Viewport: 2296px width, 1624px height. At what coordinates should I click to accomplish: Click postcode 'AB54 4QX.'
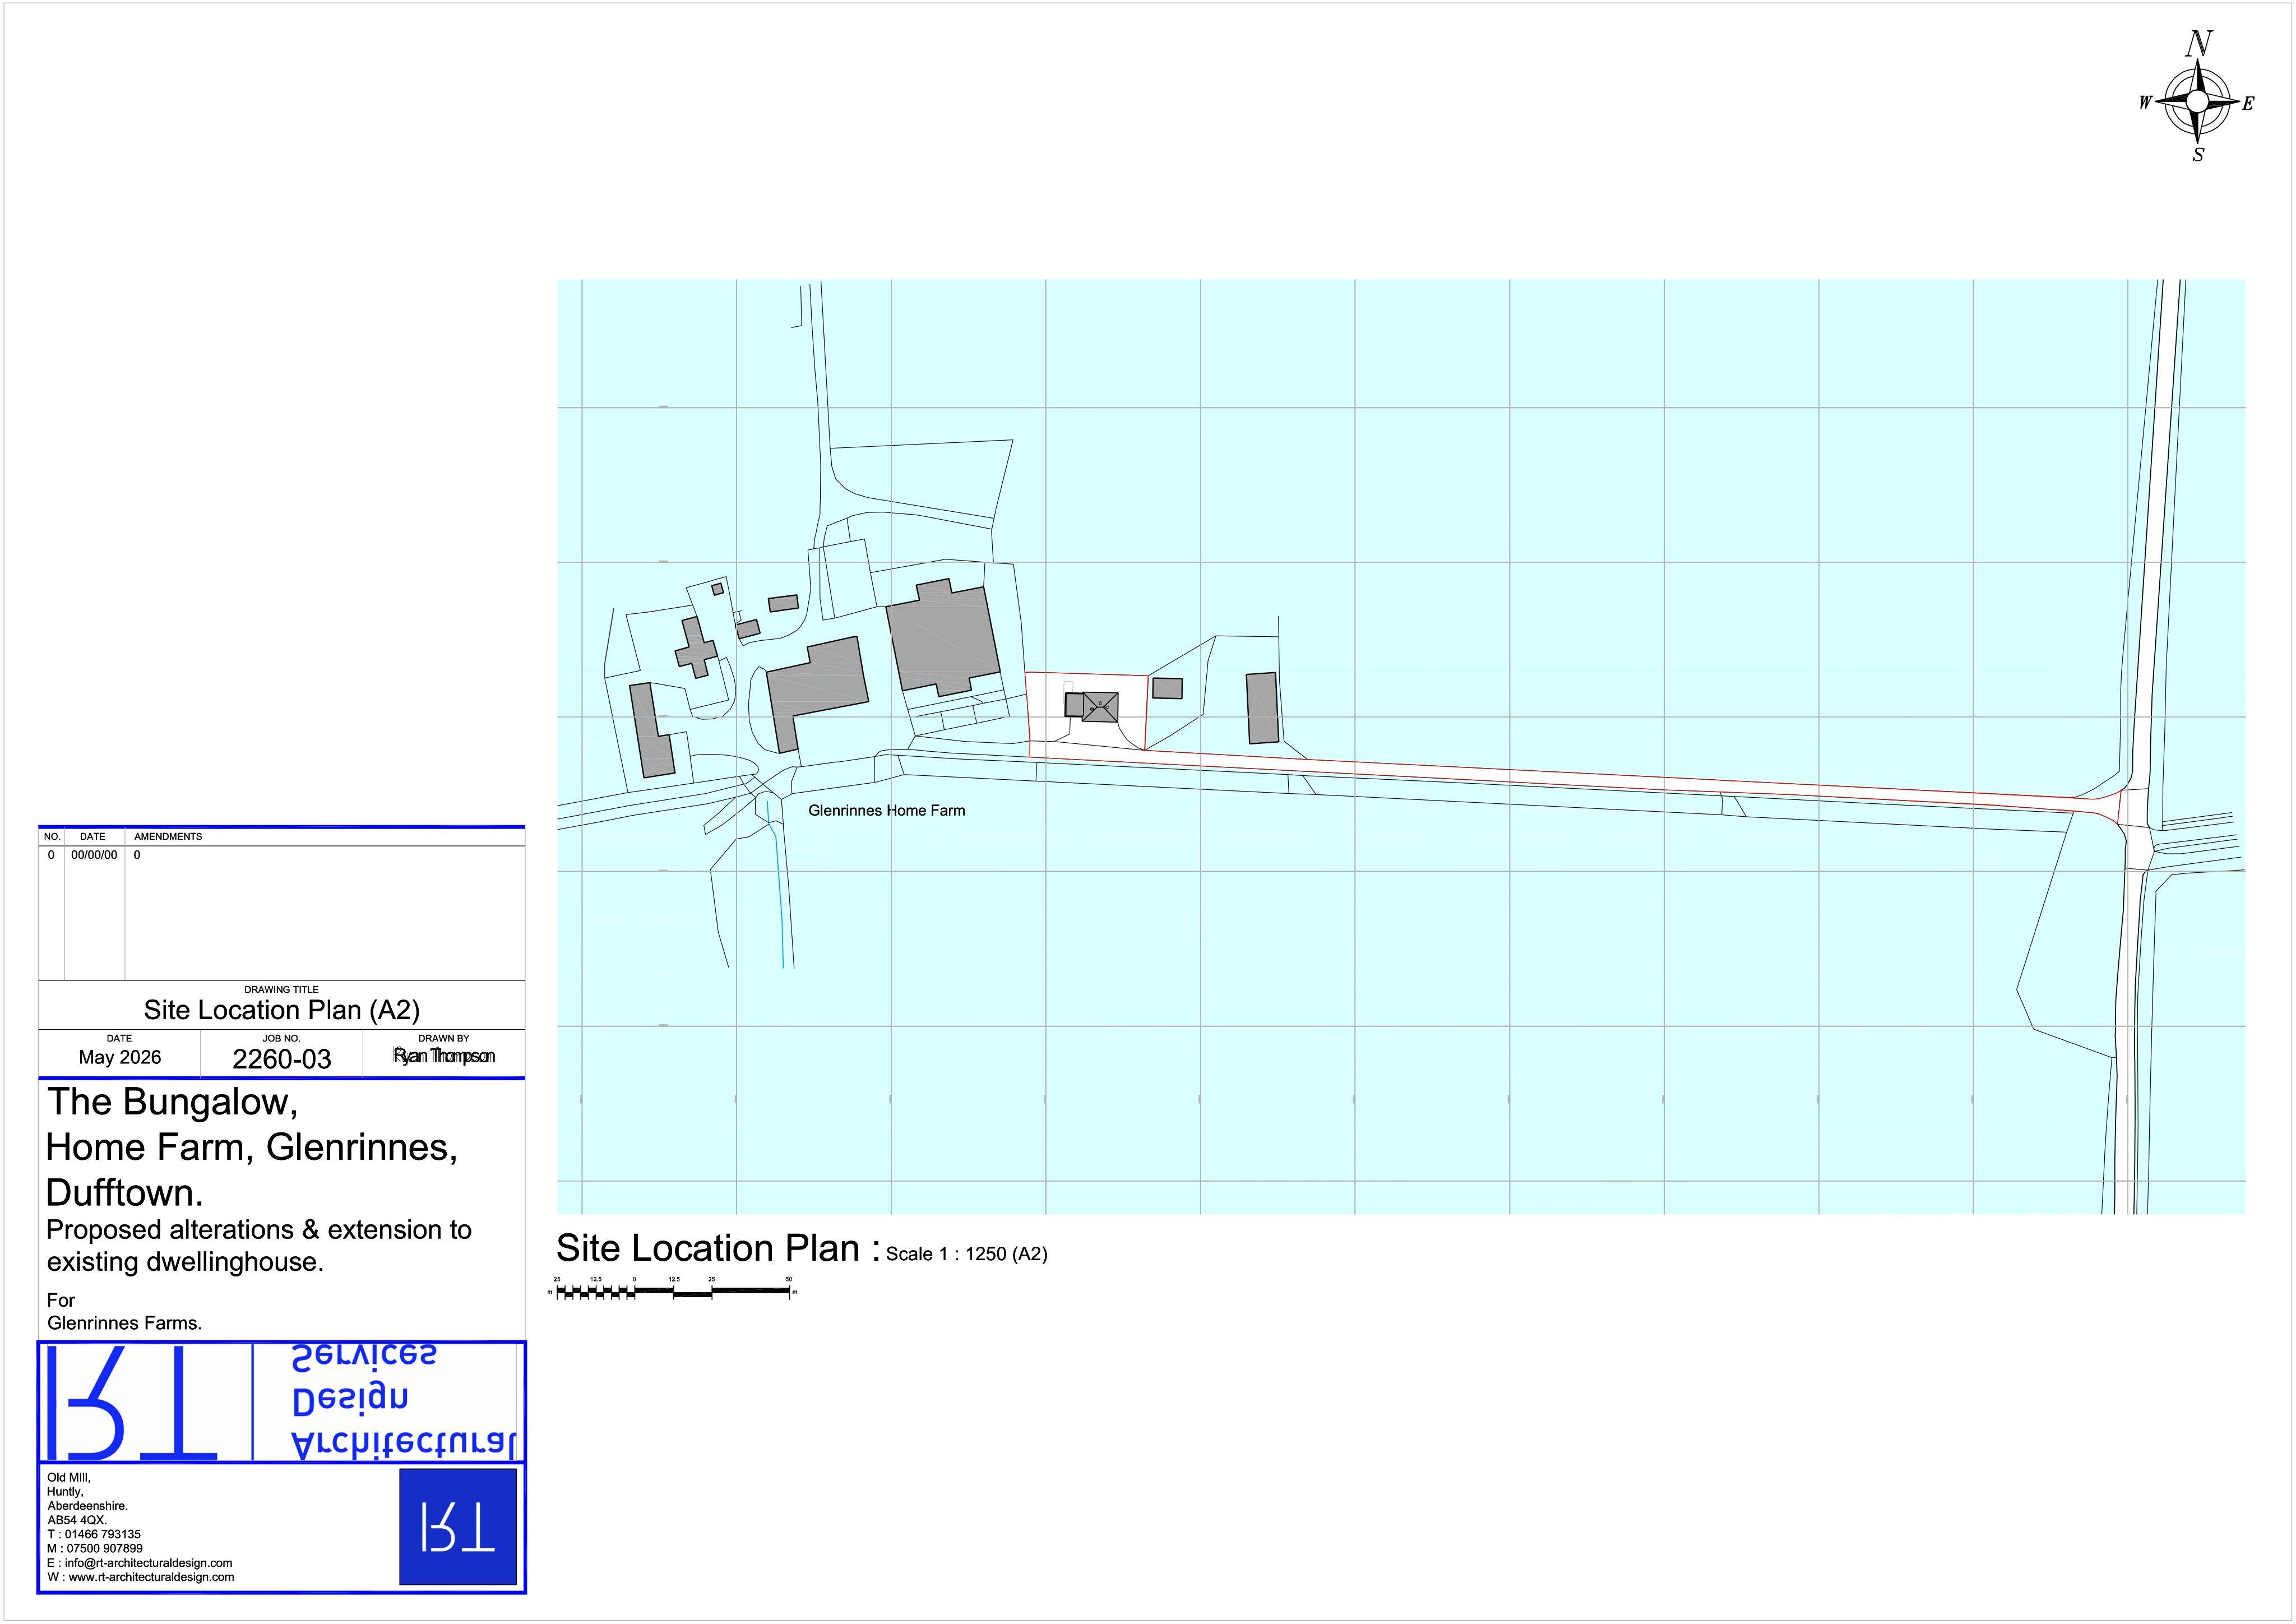click(x=77, y=1520)
